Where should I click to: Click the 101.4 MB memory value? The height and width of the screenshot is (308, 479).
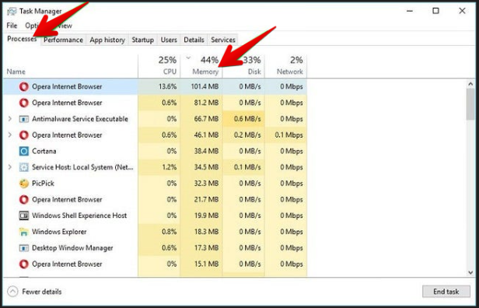[205, 87]
